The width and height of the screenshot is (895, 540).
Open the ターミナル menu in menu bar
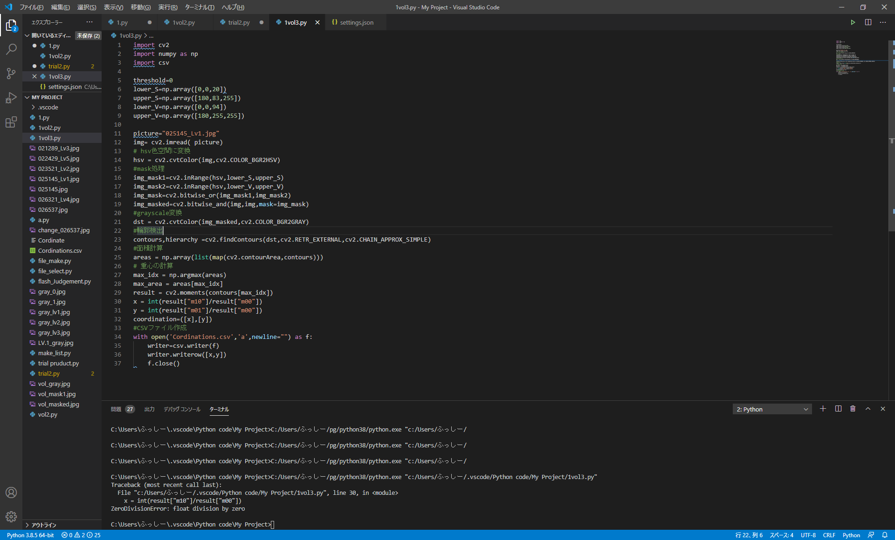[x=200, y=7]
